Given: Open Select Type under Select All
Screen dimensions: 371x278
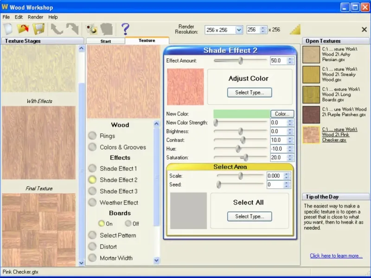Looking at the screenshot, I should [249, 216].
